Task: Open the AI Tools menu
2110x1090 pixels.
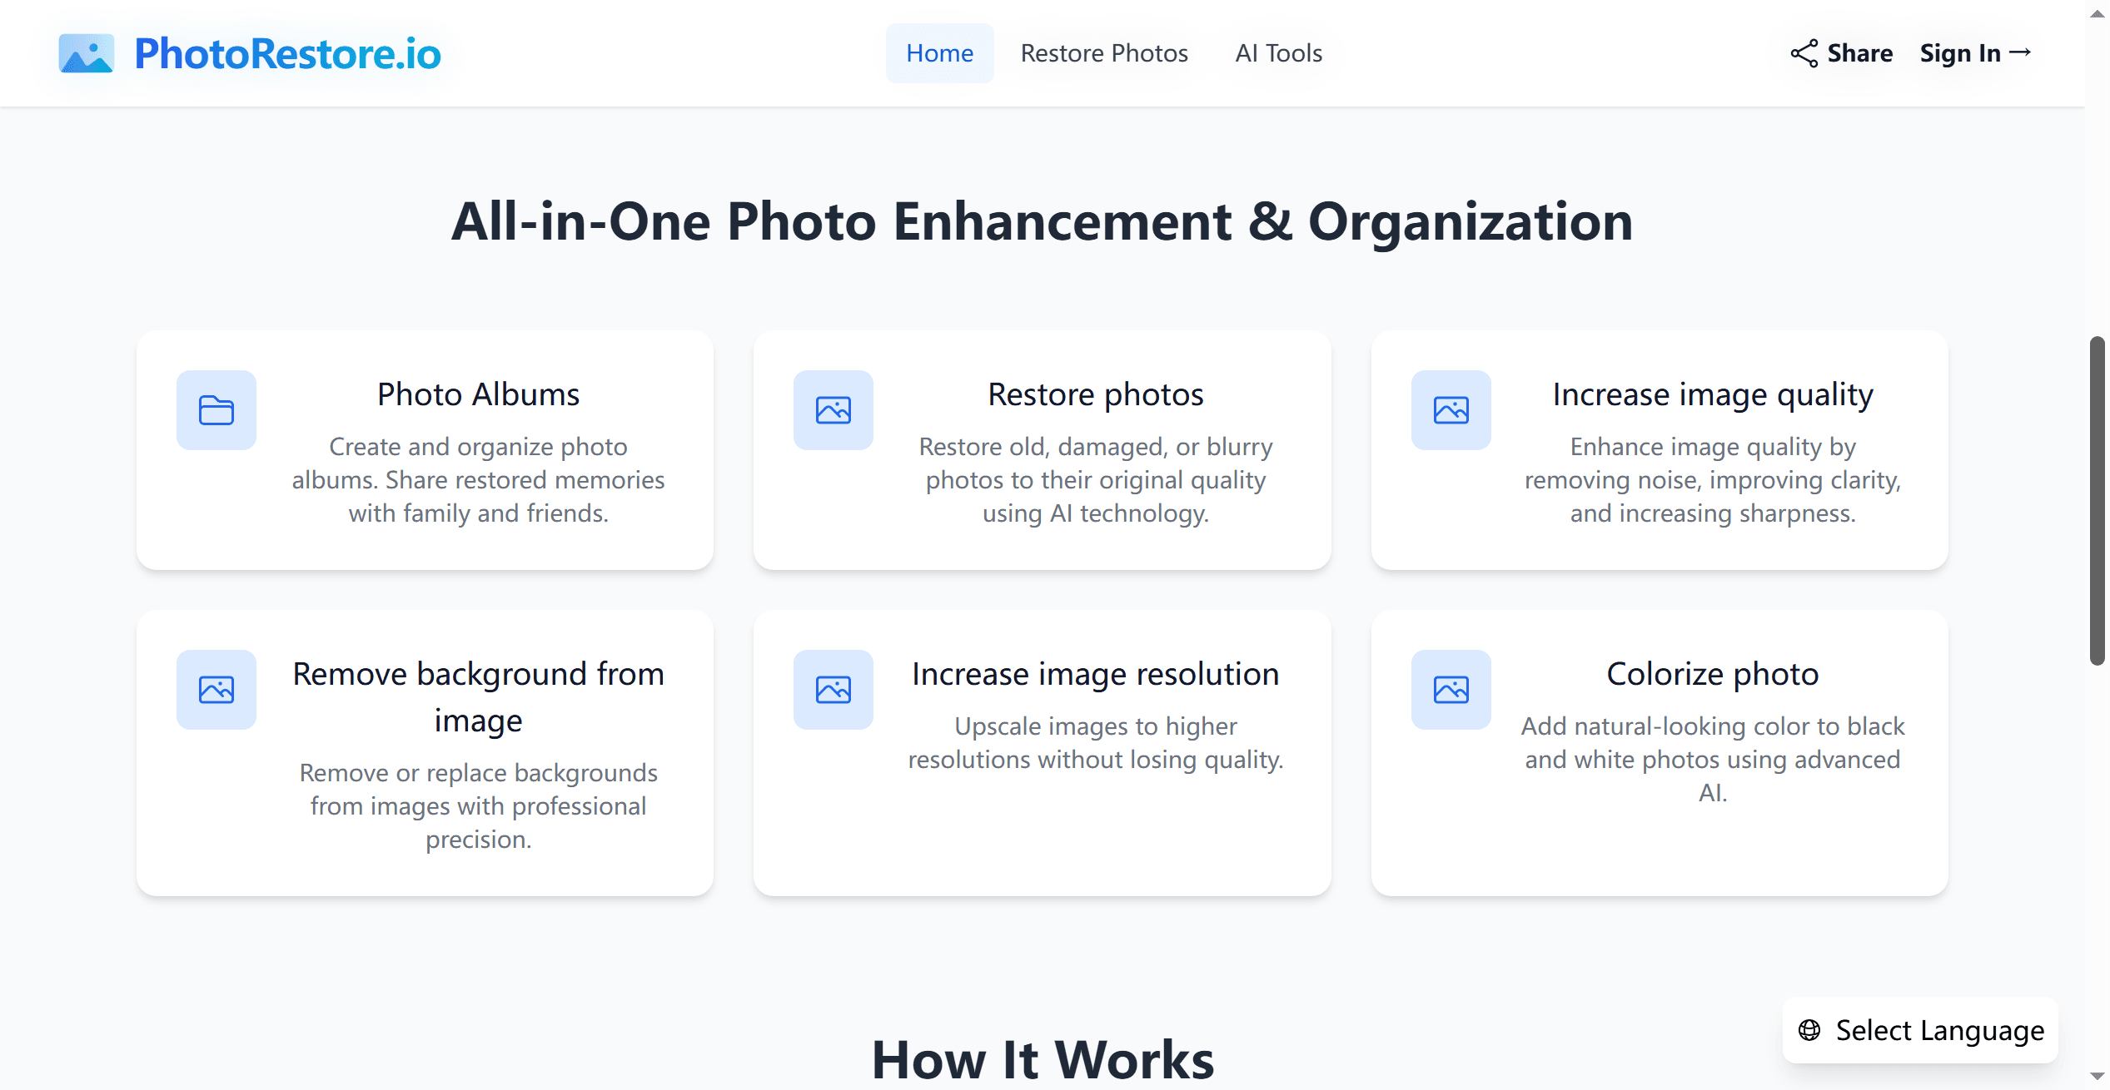Action: (x=1278, y=53)
